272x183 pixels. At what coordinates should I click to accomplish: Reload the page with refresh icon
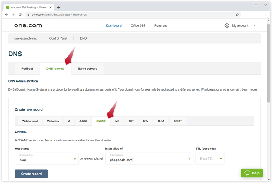(20, 15)
